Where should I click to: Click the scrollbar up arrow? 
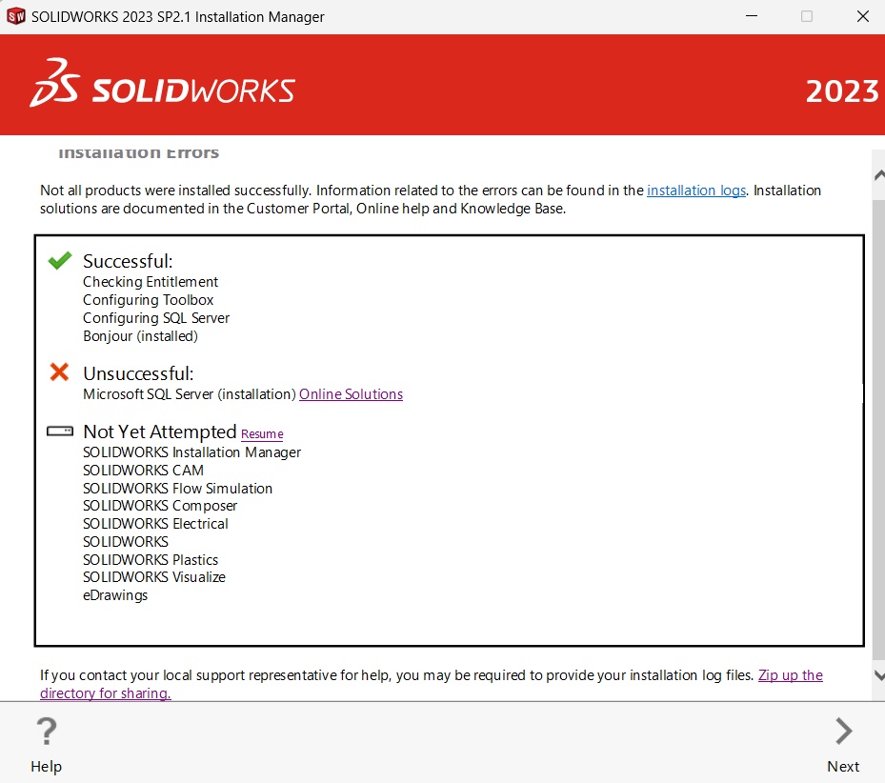click(878, 175)
